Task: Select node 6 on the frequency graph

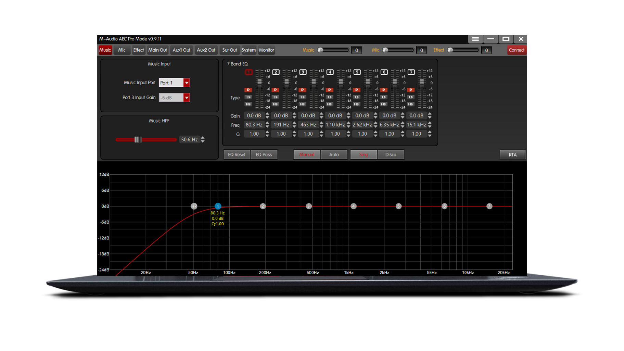Action: (444, 206)
